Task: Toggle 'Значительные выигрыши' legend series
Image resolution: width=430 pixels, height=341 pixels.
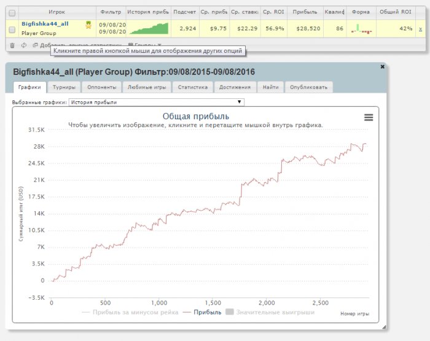Action: coord(270,312)
